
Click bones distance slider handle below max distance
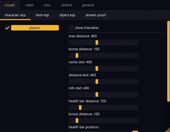pos(77,55)
